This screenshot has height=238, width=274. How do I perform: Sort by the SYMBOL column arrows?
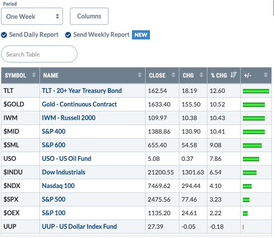tap(34, 75)
